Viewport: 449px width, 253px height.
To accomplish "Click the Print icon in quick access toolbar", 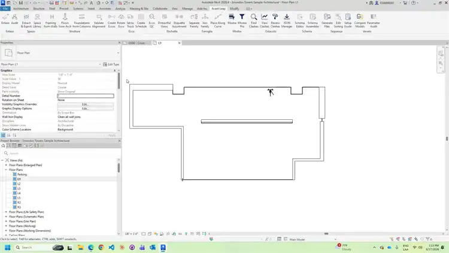I will pyautogui.click(x=51, y=2).
